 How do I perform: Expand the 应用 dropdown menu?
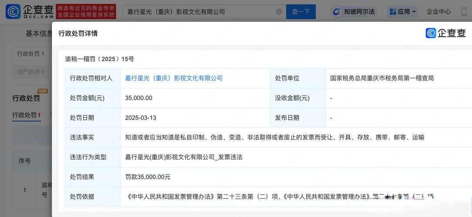pyautogui.click(x=403, y=12)
